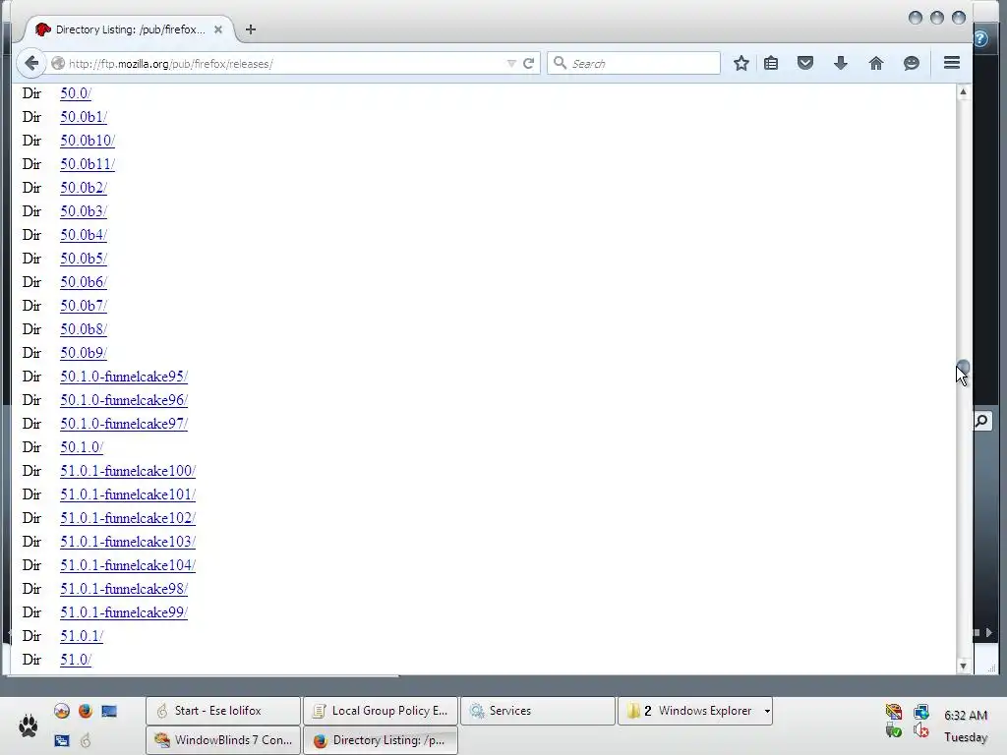
Task: Open 51.0.1-funnelcake103/ directory
Action: point(128,542)
